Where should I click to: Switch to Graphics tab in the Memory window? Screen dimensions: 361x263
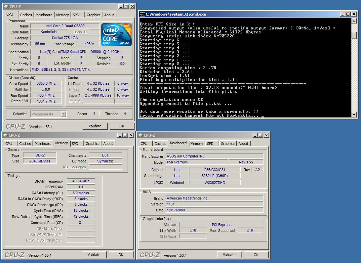coord(92,144)
